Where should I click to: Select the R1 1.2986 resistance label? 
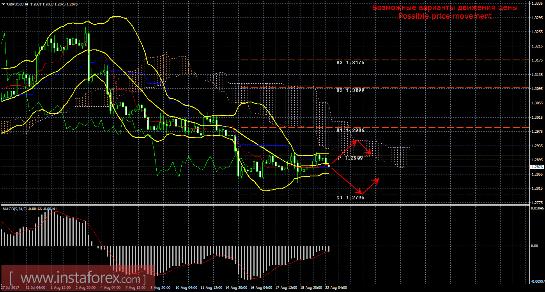click(x=350, y=131)
